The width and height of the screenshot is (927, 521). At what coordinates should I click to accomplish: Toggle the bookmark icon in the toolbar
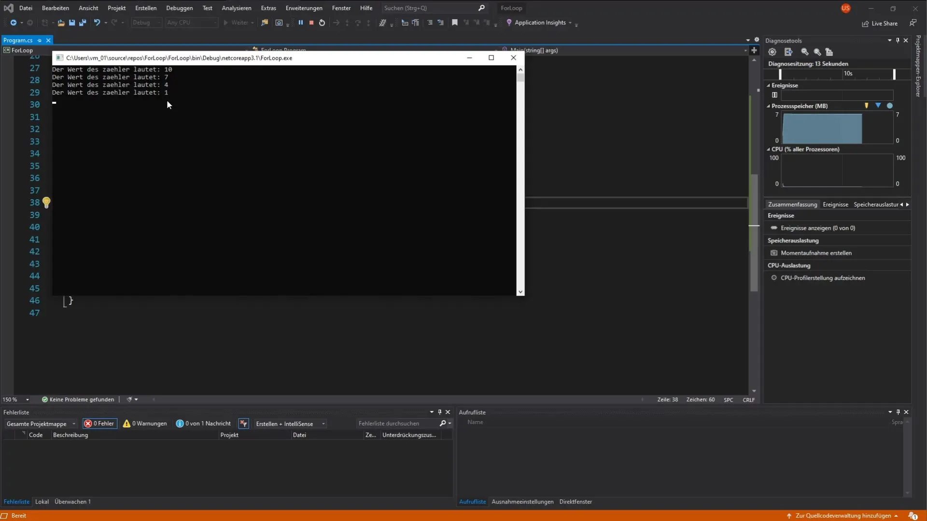click(454, 23)
